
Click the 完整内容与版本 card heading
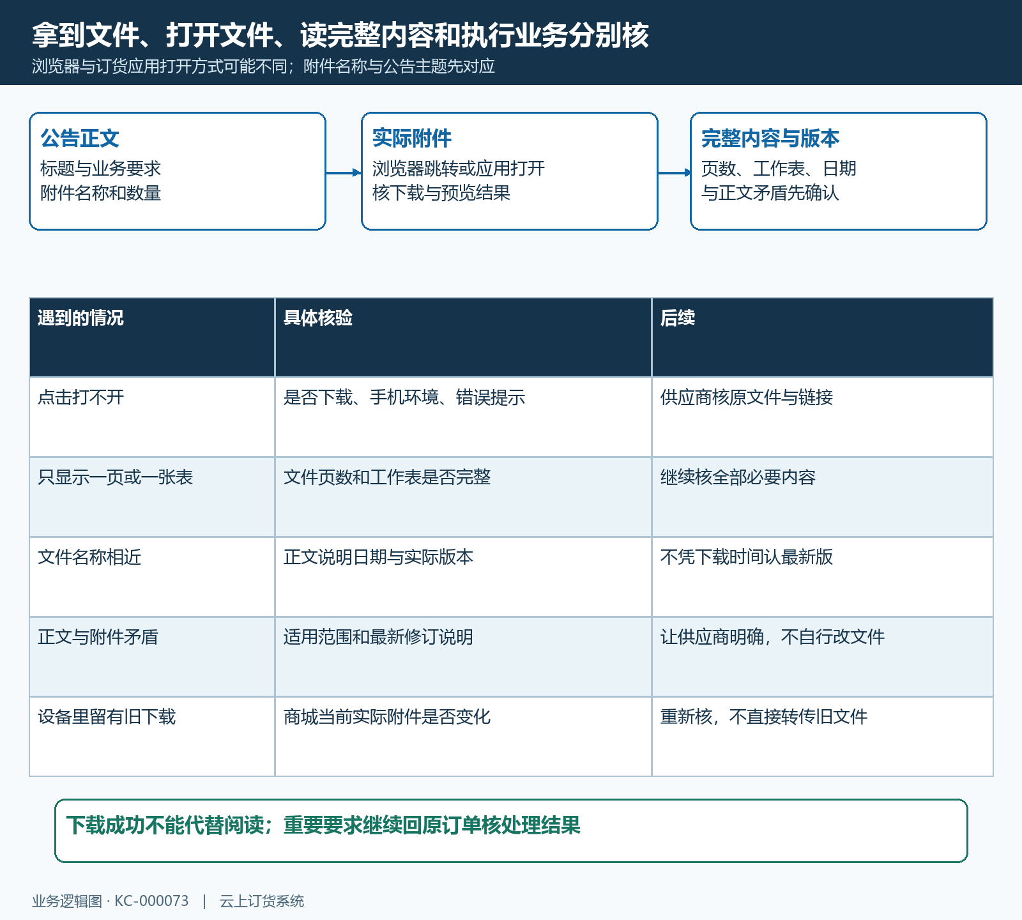click(x=770, y=138)
